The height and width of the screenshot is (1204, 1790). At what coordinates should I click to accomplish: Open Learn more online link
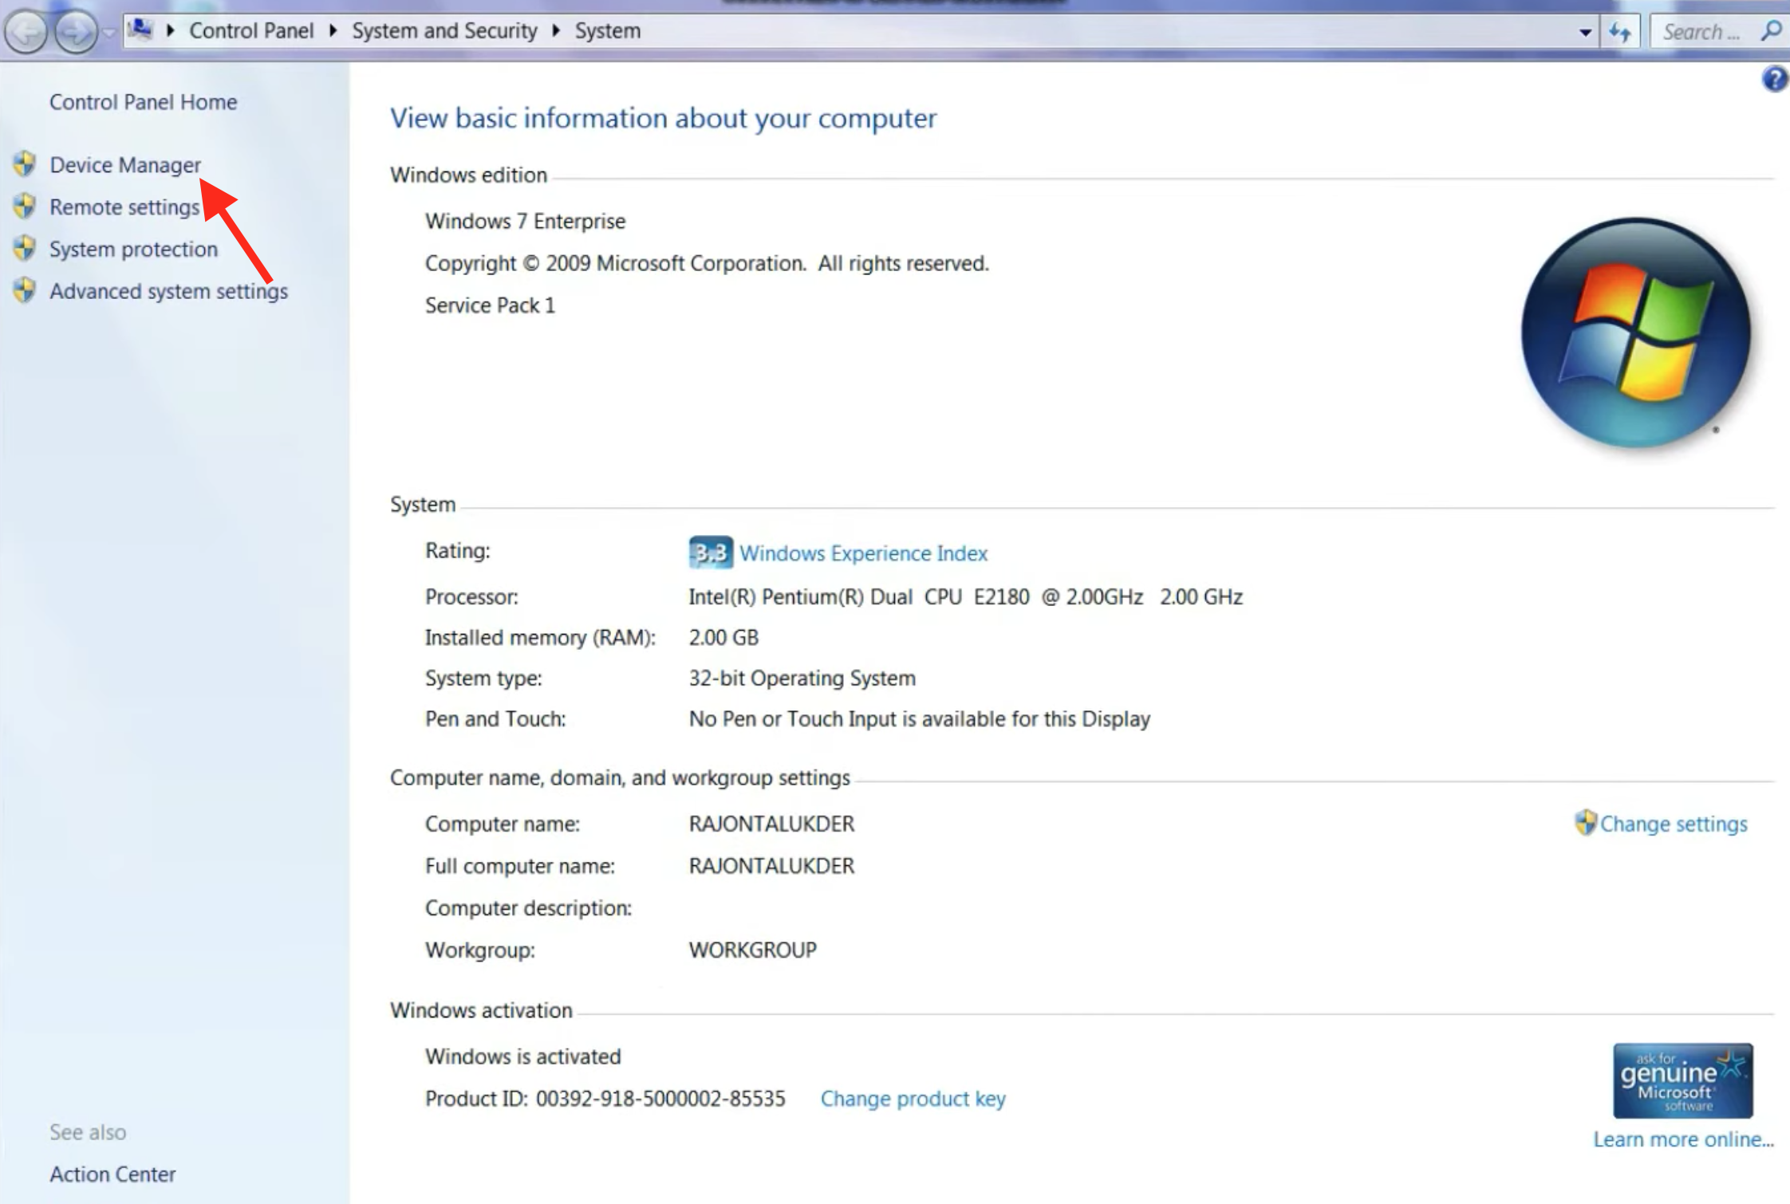[x=1683, y=1140]
